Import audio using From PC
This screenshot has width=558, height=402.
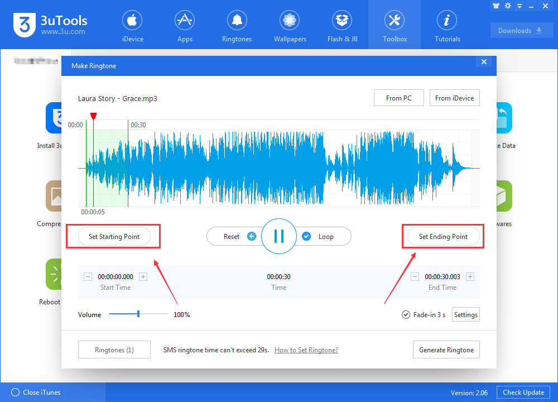[398, 98]
